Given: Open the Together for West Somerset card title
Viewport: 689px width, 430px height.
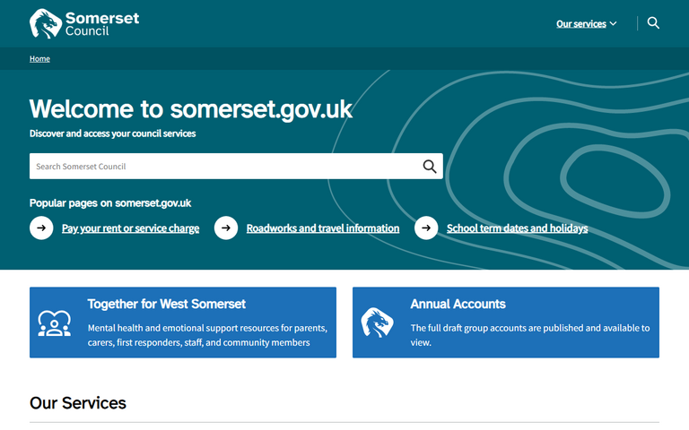Looking at the screenshot, I should pyautogui.click(x=166, y=305).
